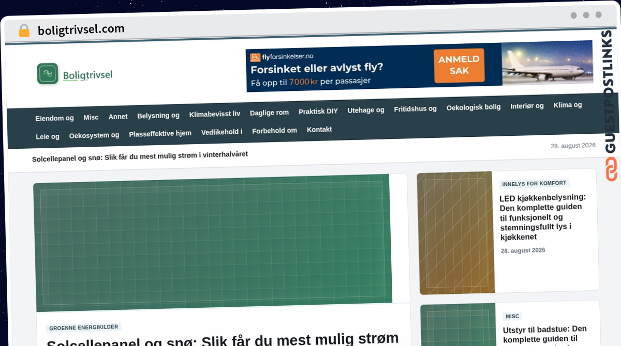Click the ANMELD SAK button
Image resolution: width=621 pixels, height=346 pixels.
459,65
